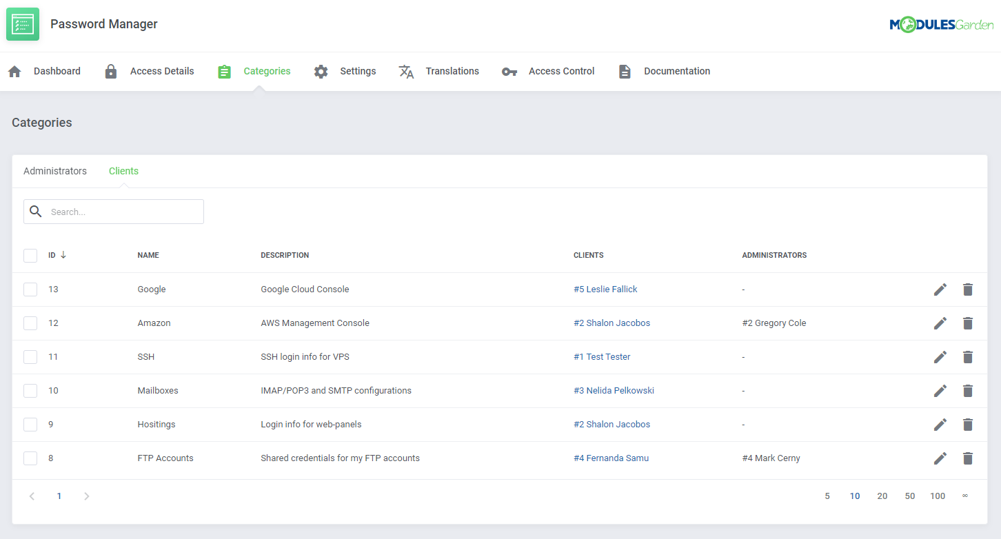Switch to the Administrators tab

click(55, 171)
